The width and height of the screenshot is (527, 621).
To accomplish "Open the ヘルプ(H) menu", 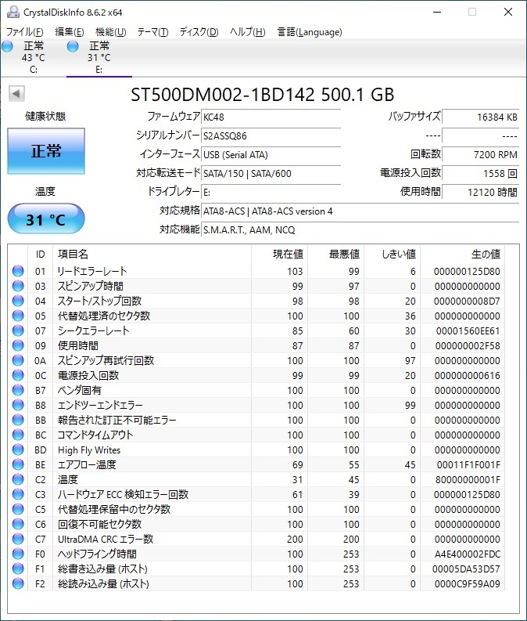I will tap(248, 32).
